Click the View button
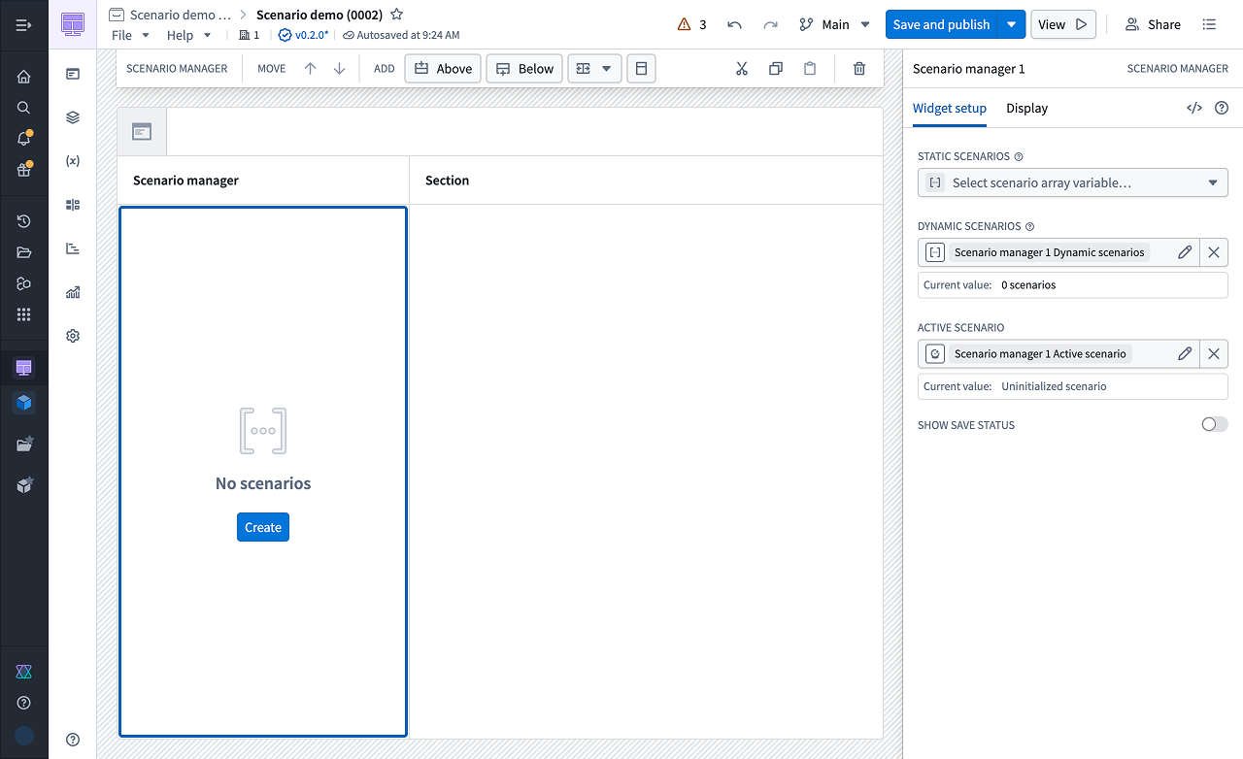This screenshot has height=759, width=1243. pos(1063,24)
